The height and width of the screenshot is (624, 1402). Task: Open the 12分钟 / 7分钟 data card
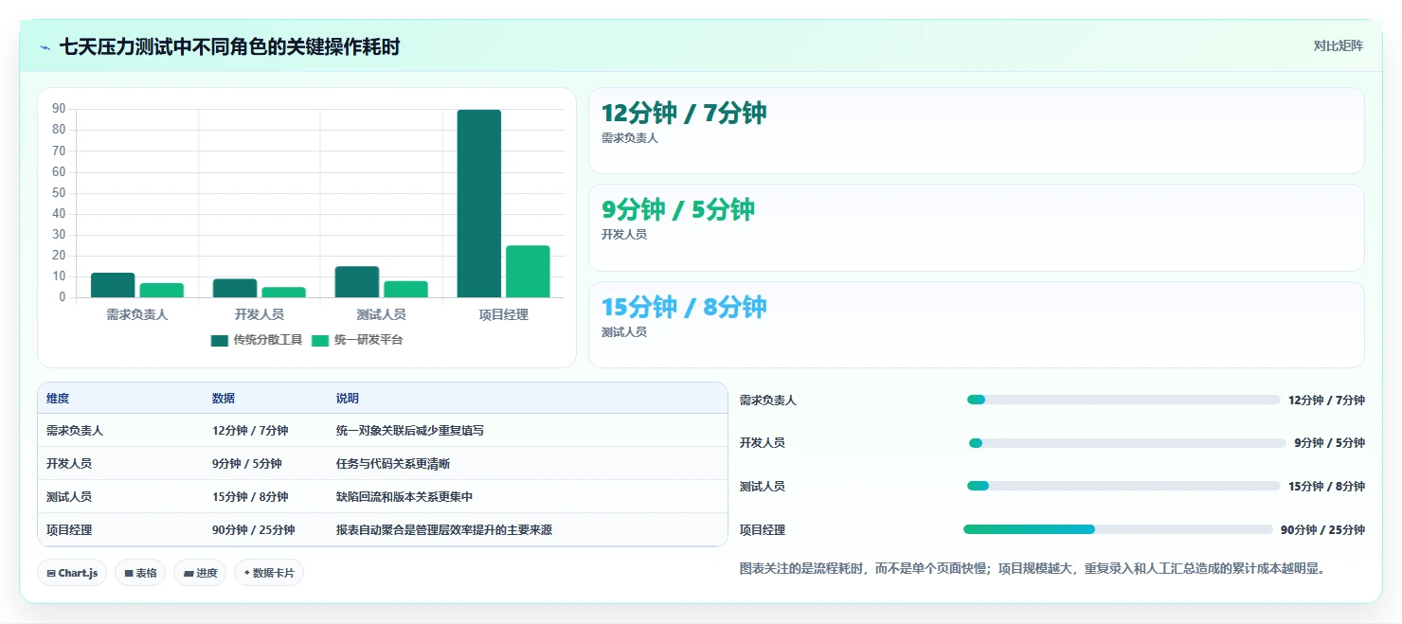[x=977, y=131]
